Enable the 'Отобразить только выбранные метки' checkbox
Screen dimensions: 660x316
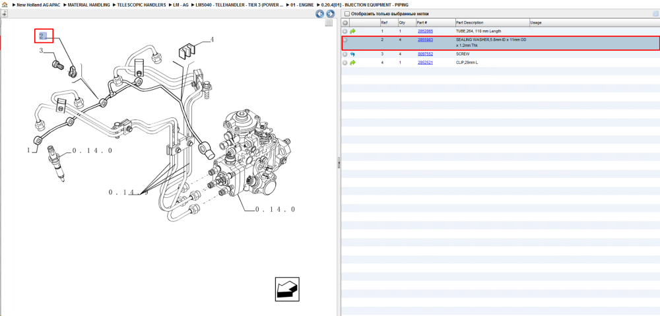(x=347, y=14)
